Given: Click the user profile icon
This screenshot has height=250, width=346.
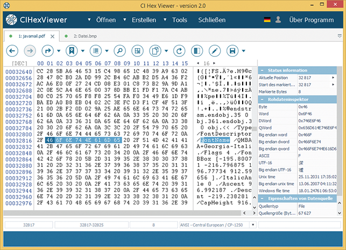Looking at the screenshot, I should [278, 20].
